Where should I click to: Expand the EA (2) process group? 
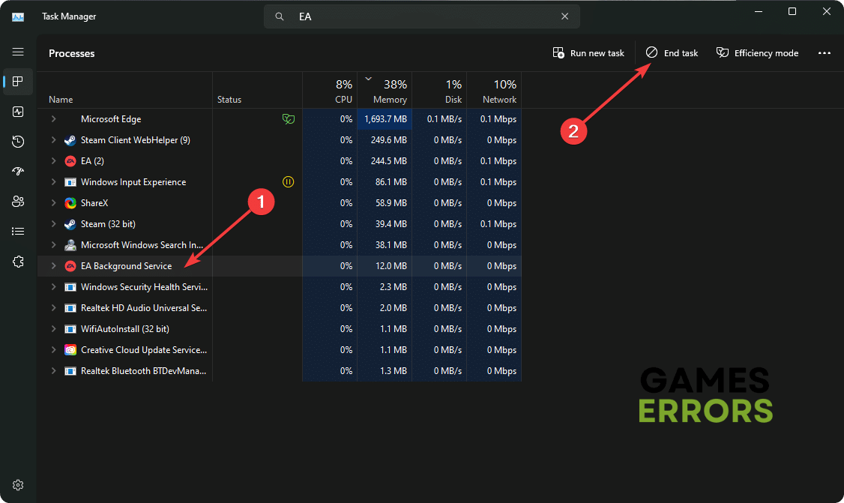pyautogui.click(x=53, y=161)
